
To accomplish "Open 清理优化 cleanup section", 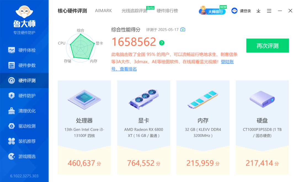I will pos(24,111).
